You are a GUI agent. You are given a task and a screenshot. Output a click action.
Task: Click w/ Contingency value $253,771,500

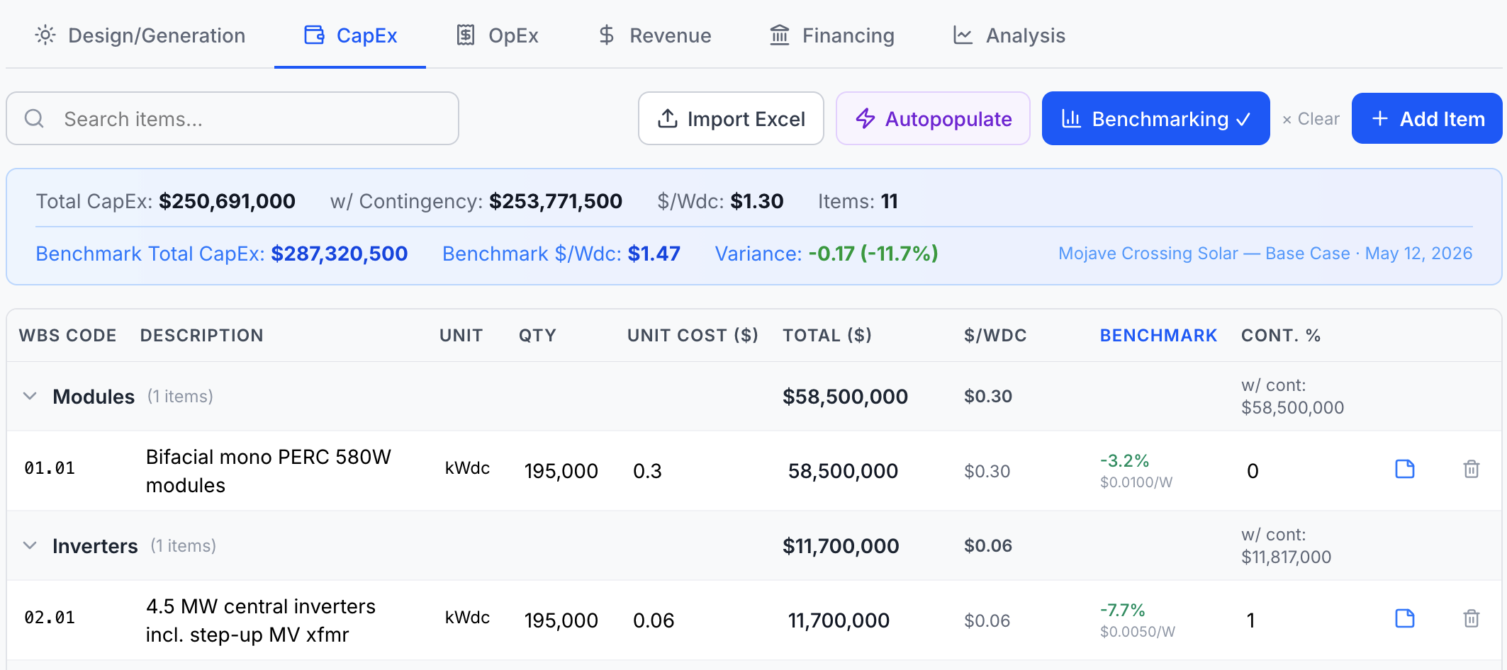pos(556,201)
